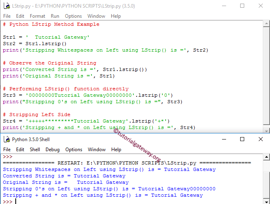270x204 pixels.
Task: Click the editor vertical scrollbar thumb
Action: [x=266, y=75]
